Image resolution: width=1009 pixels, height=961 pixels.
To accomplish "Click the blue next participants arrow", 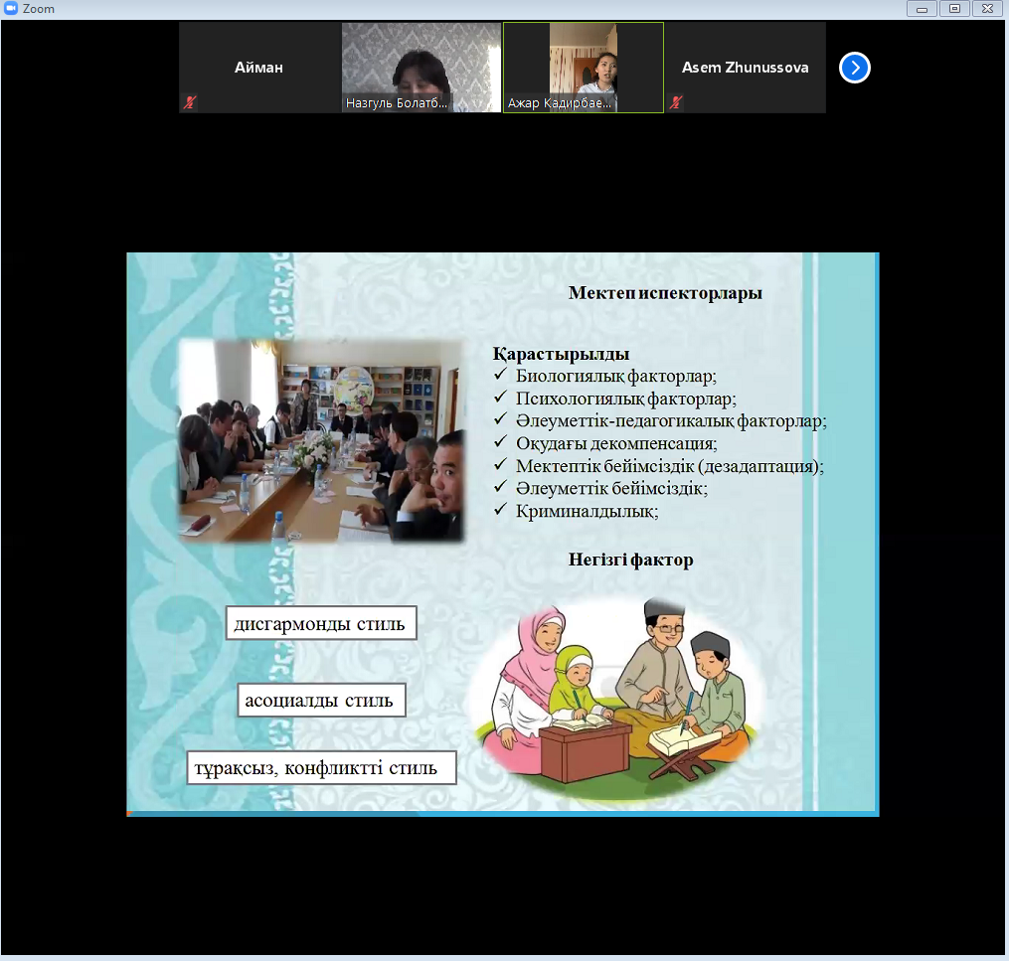I will click(854, 68).
